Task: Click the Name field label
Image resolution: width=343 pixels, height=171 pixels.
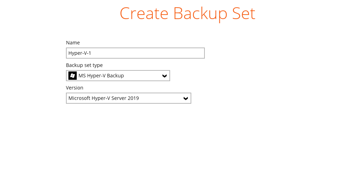Action: pos(73,43)
